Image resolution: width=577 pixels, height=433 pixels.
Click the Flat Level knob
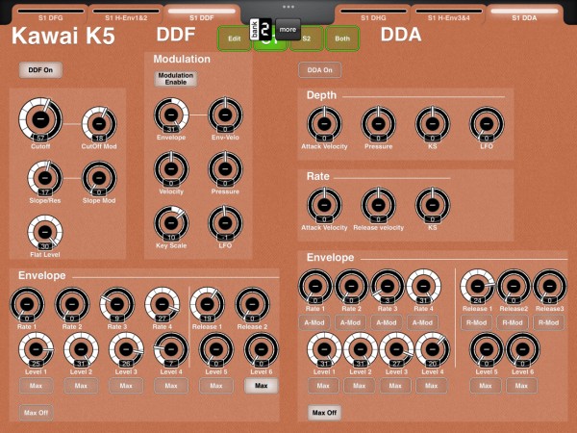45,232
